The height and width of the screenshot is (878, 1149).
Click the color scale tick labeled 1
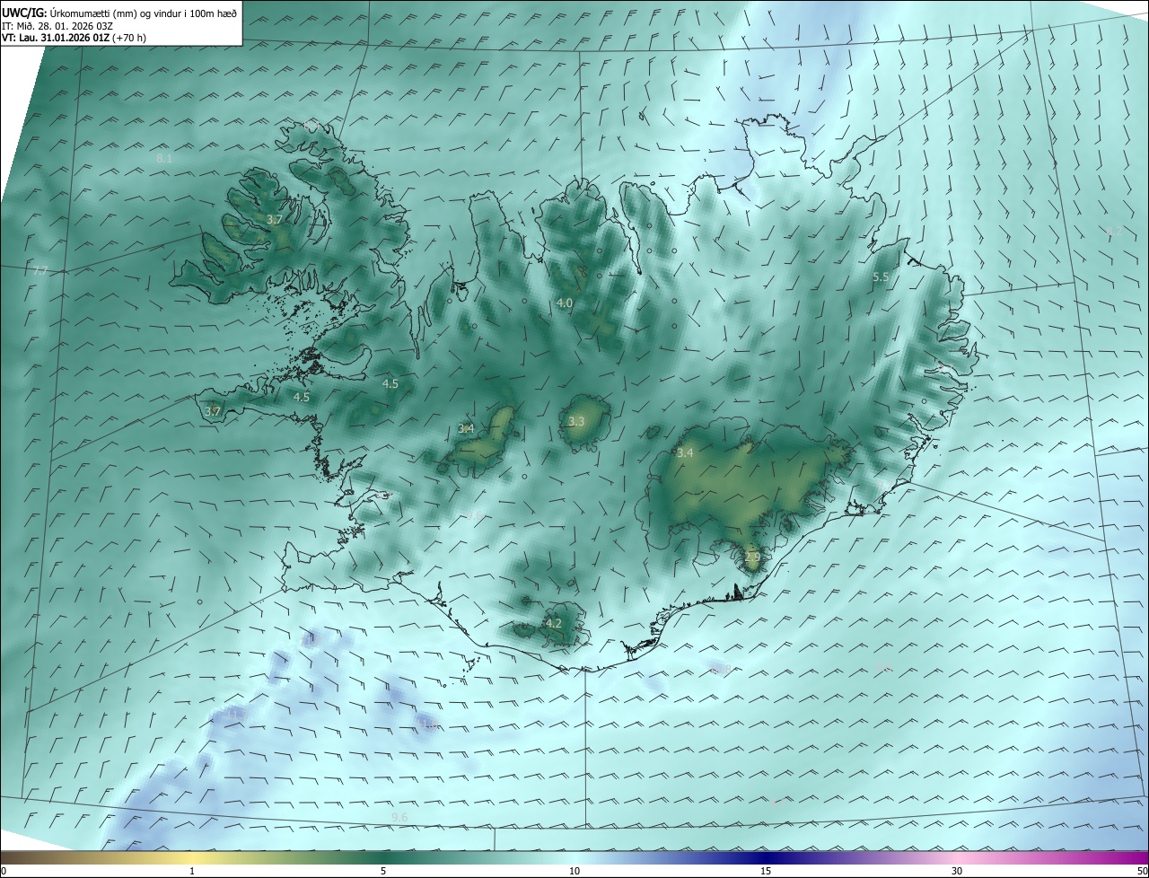(192, 871)
